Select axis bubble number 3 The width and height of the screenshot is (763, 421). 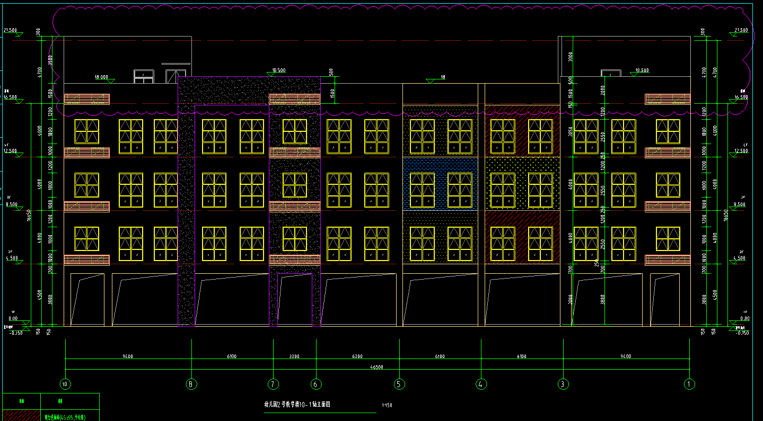[x=563, y=384]
